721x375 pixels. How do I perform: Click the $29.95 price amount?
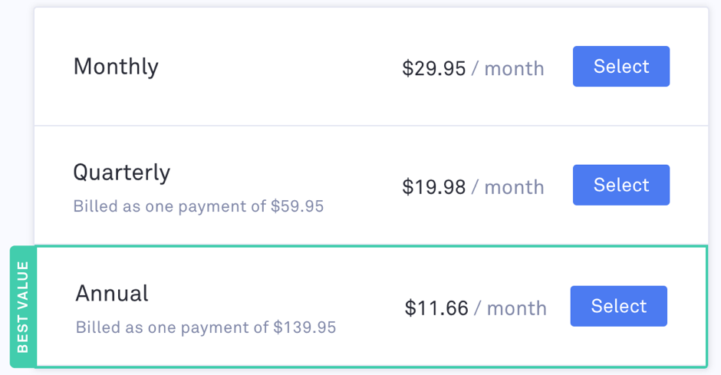coord(433,68)
